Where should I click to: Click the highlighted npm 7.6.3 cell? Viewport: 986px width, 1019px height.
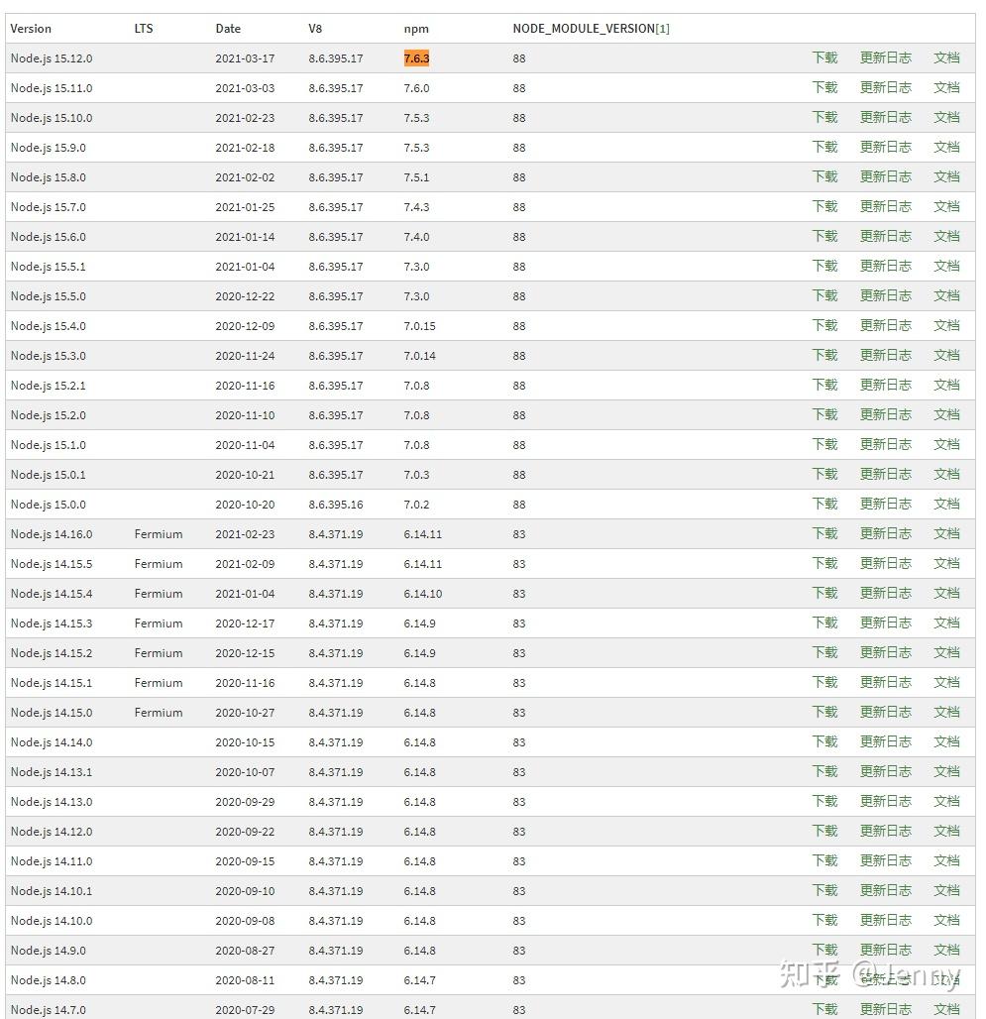coord(416,58)
